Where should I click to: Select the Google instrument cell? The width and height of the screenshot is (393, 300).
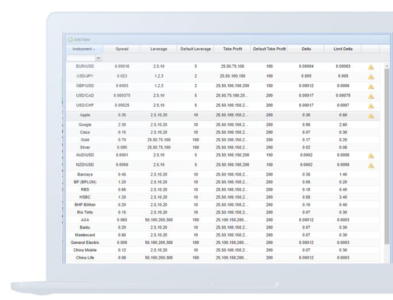tap(84, 124)
